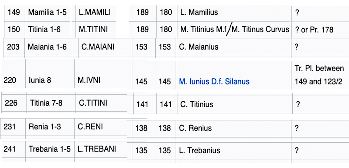
Task: Select the C. Renius name cell
Action: pyautogui.click(x=196, y=128)
